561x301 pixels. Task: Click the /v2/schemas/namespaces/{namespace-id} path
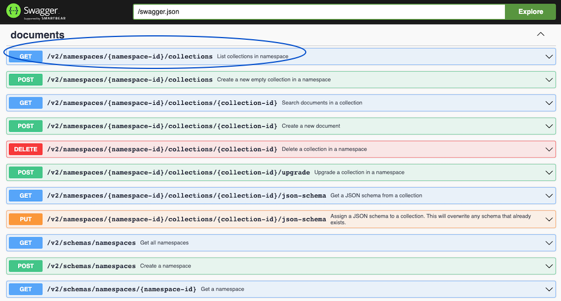pyautogui.click(x=122, y=290)
